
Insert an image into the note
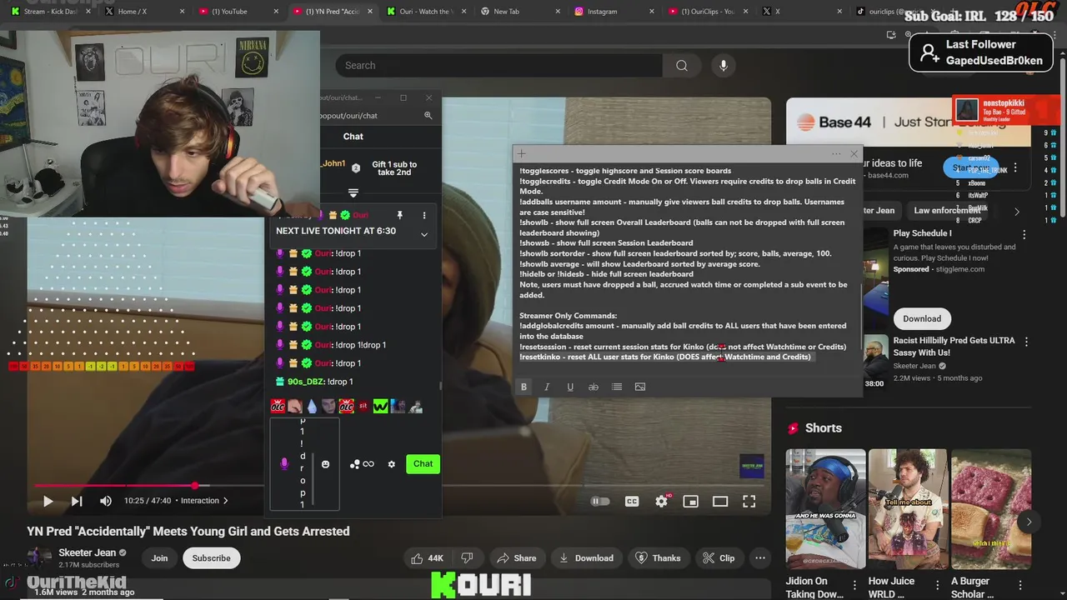640,387
